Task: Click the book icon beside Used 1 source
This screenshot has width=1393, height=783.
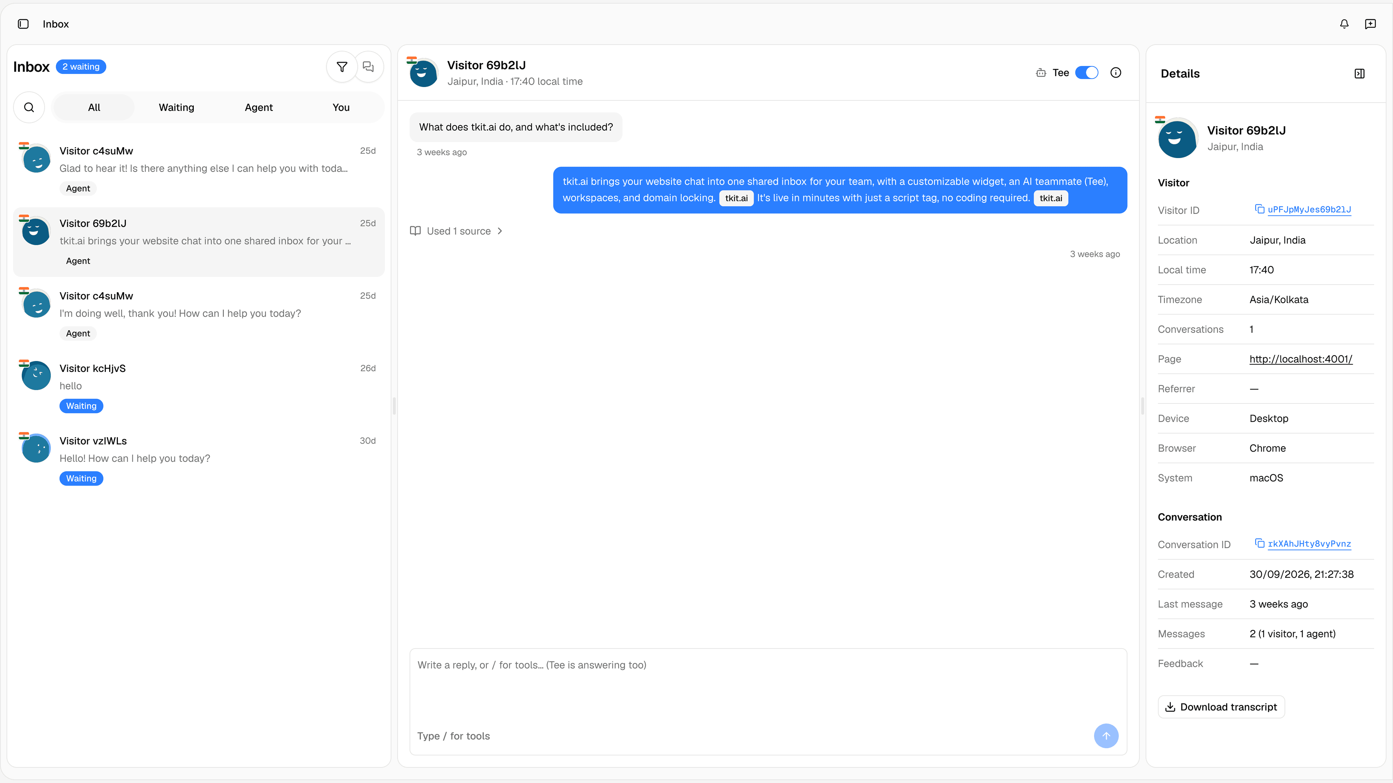Action: pos(415,231)
